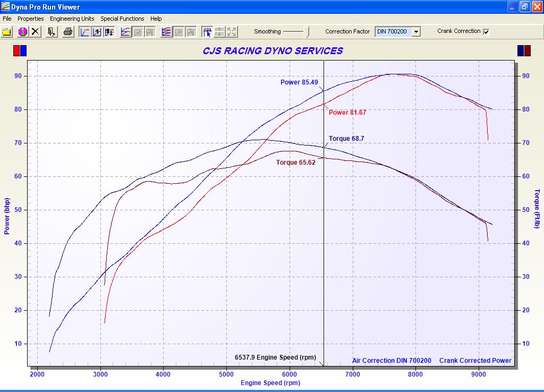Click the yellow open folder icon
This screenshot has height=392, width=544.
(6, 32)
